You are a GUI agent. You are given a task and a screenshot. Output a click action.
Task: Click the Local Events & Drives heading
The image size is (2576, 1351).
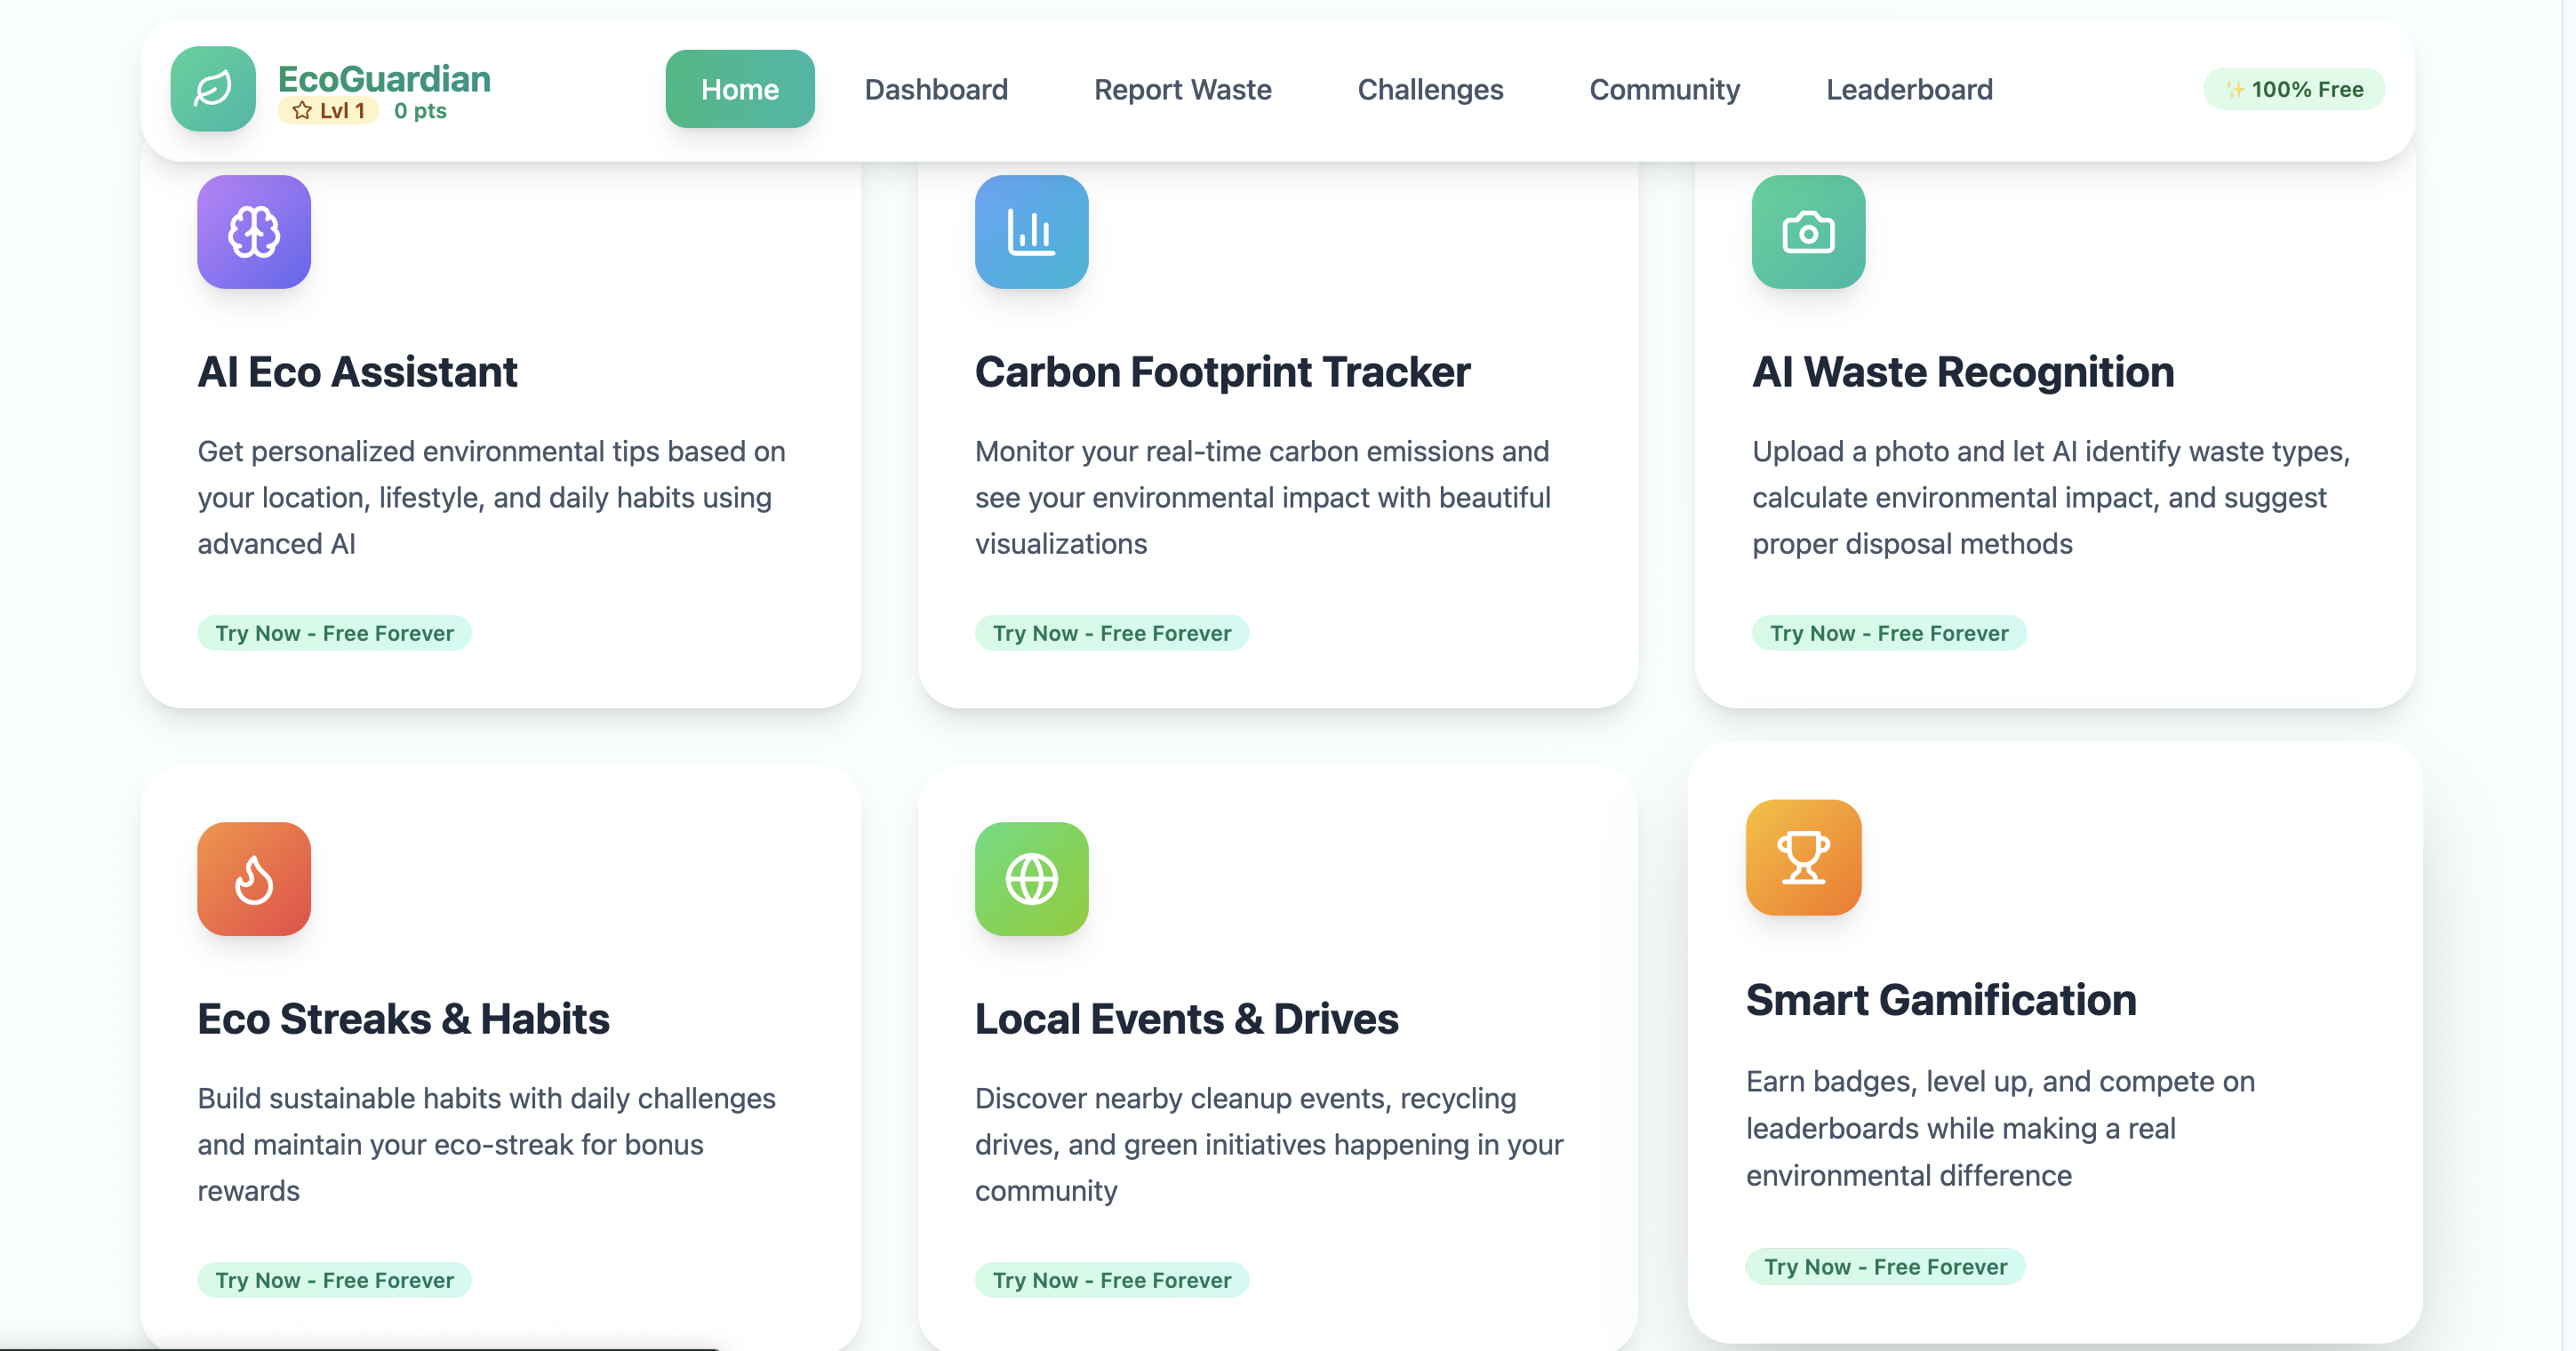[1186, 1019]
